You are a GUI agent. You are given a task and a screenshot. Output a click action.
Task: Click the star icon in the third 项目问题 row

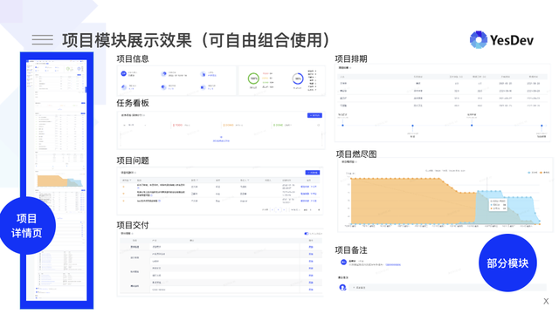coord(124,201)
